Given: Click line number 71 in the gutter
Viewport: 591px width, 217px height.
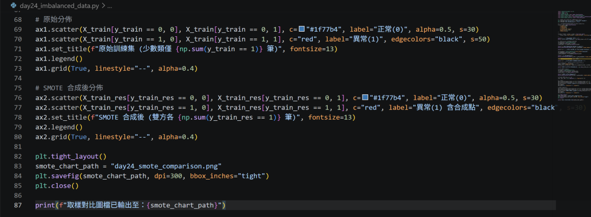Looking at the screenshot, I should [x=18, y=49].
